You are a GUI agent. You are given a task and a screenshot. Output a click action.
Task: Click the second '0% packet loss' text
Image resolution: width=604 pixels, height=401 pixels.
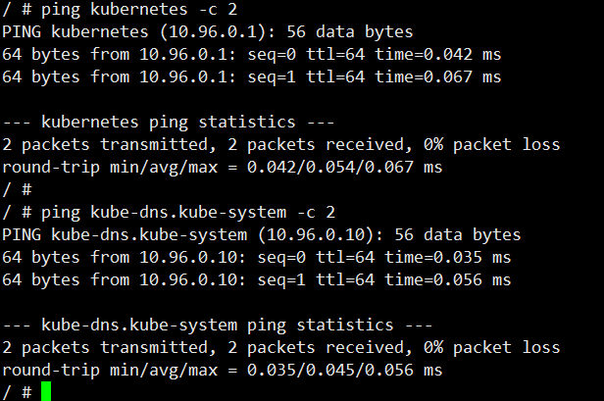point(491,347)
